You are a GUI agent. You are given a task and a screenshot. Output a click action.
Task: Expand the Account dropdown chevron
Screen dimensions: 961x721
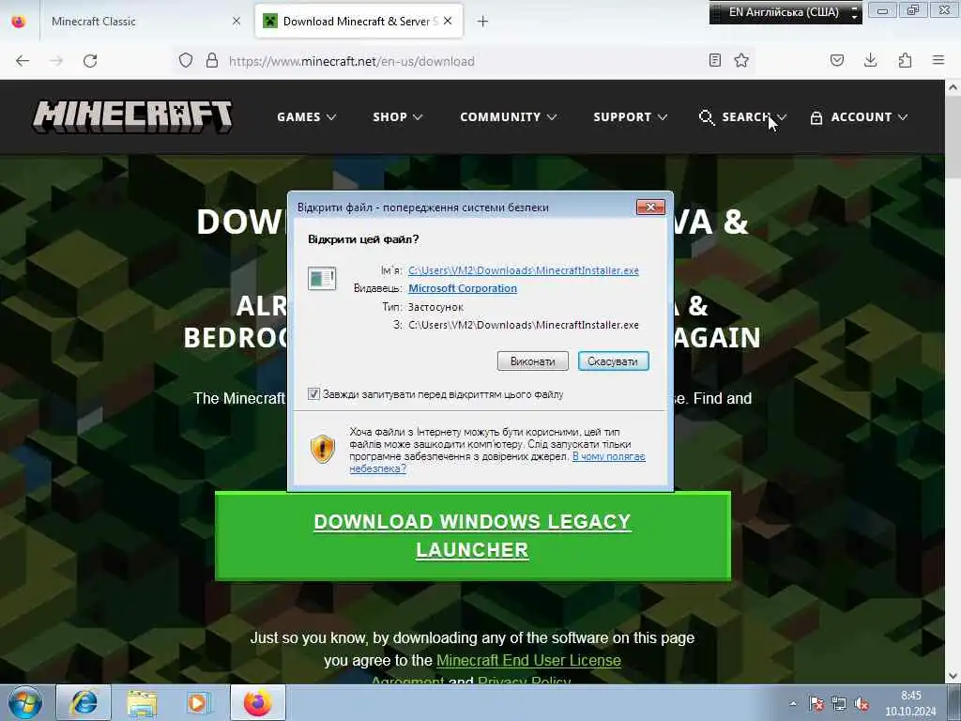(902, 117)
